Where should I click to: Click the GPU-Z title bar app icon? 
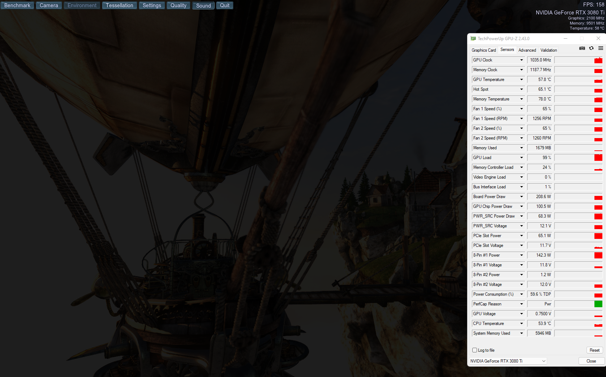click(x=473, y=39)
